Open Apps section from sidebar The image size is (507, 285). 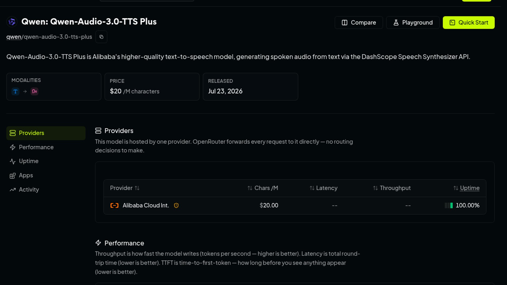coord(46,175)
